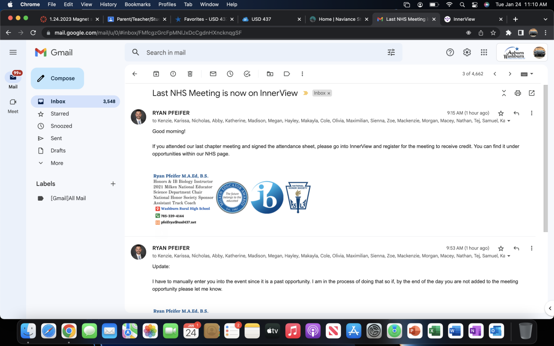Open more options for 9:53 AM message

[x=531, y=248]
